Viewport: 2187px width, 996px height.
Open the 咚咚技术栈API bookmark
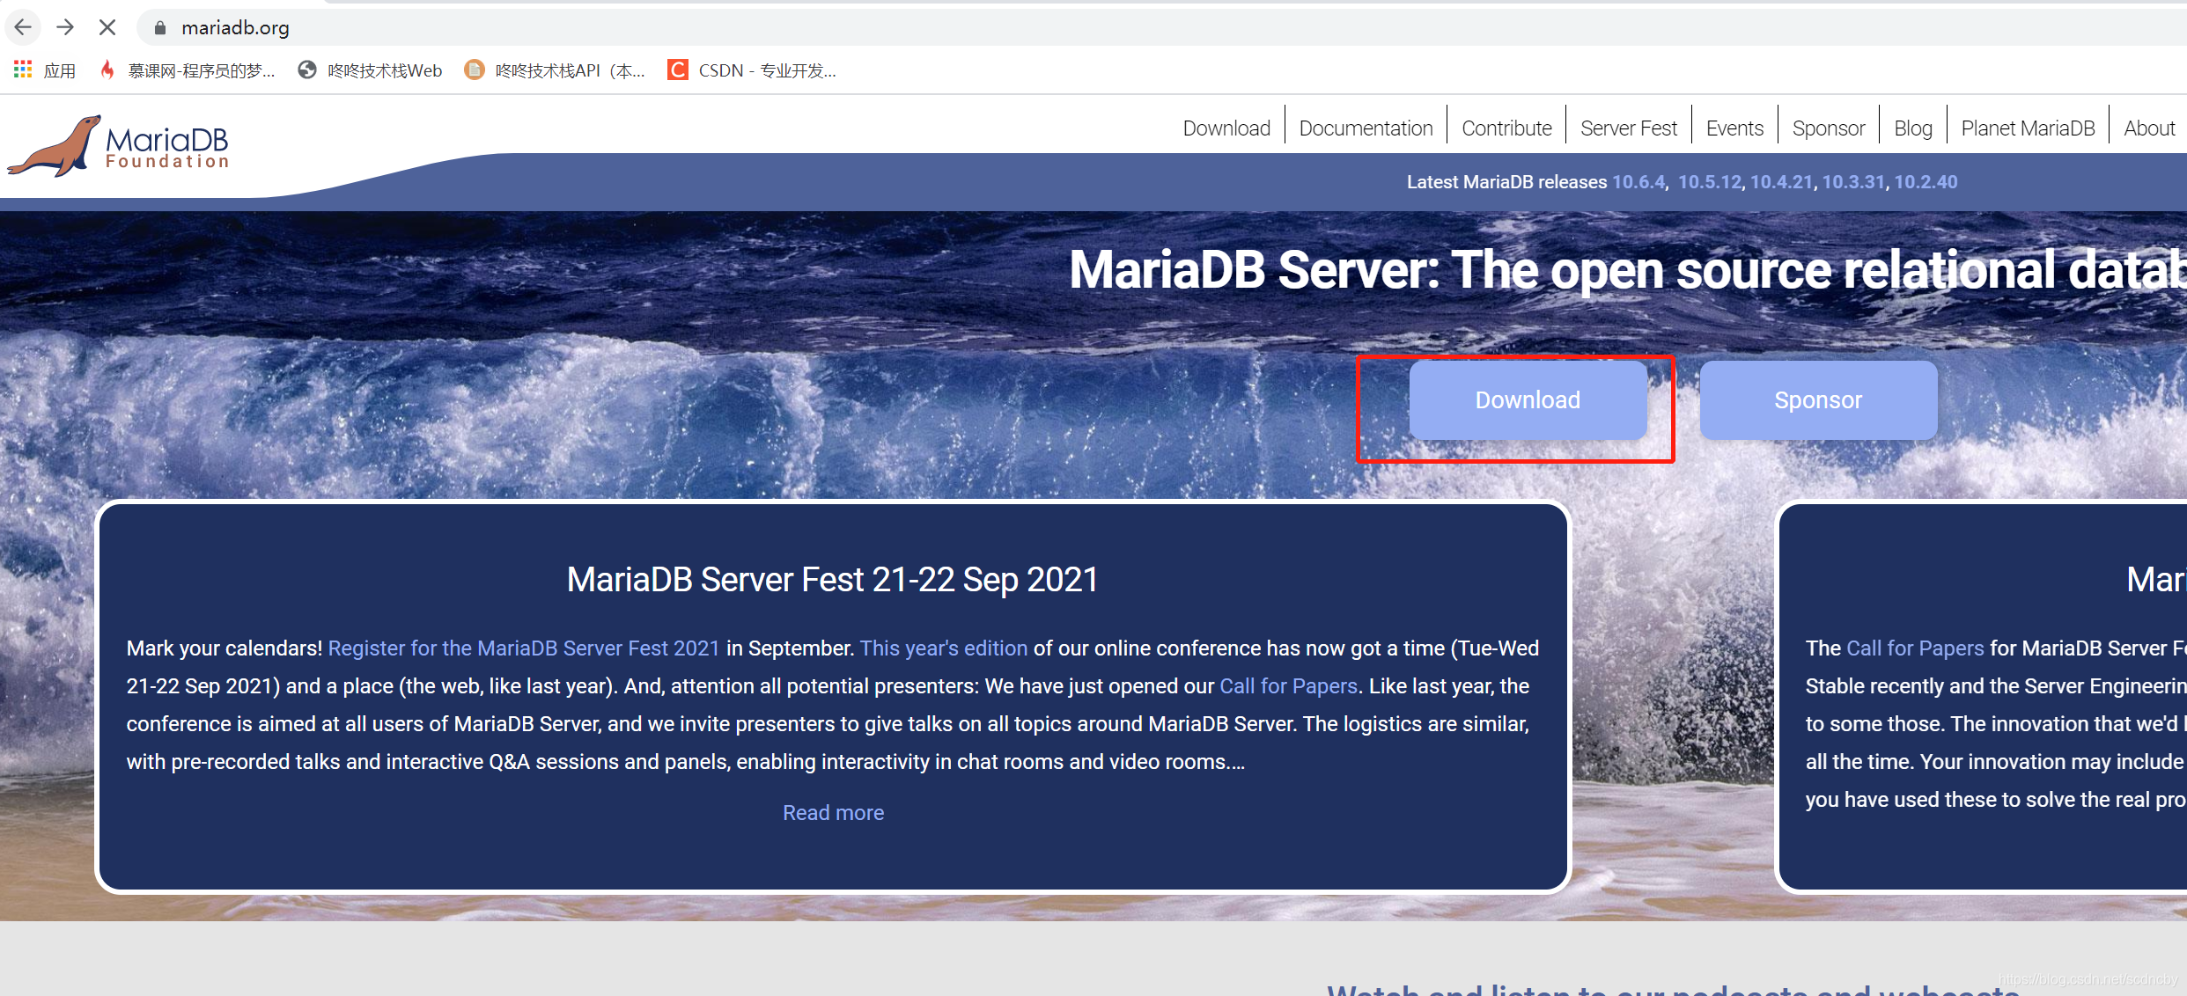(556, 70)
